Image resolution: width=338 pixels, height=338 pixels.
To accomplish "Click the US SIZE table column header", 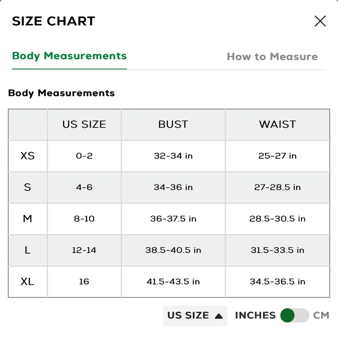I will tap(84, 124).
